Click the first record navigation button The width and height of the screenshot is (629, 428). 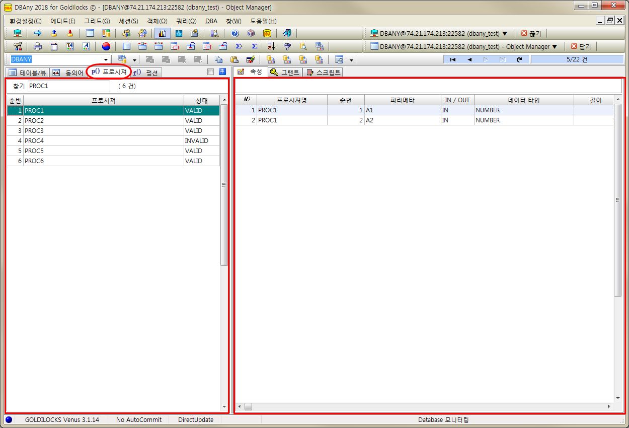tap(453, 59)
